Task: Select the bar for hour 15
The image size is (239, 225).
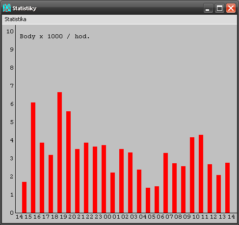Action: [33, 157]
